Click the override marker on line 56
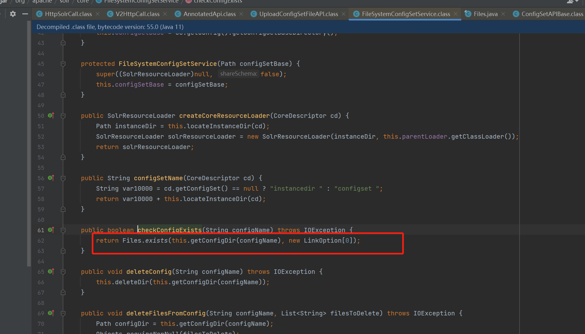 [51, 178]
